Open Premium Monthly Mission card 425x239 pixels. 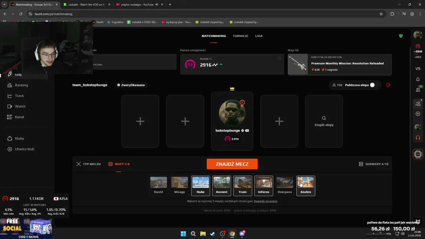[x=340, y=64]
